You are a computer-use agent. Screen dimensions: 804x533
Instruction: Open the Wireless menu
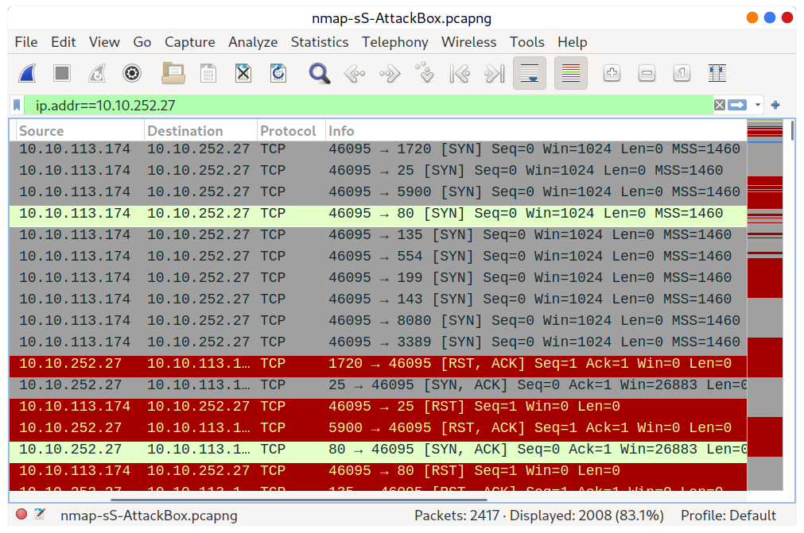coord(468,42)
